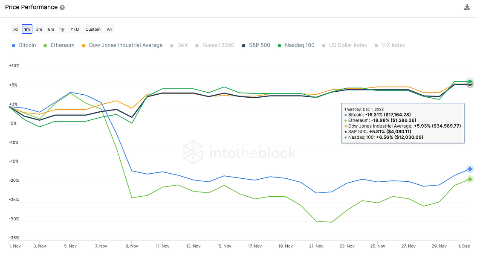Image resolution: width=477 pixels, height=256 pixels.
Task: Open the Custom date range option
Action: coord(93,29)
